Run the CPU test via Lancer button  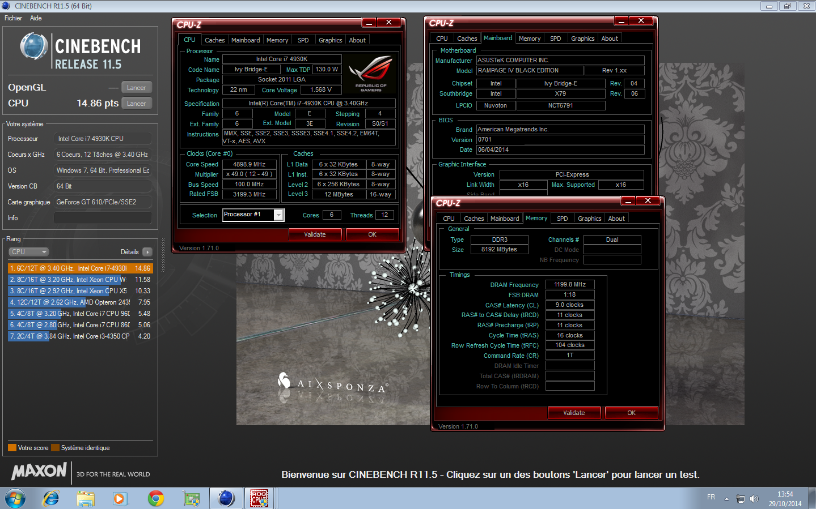[x=136, y=104]
